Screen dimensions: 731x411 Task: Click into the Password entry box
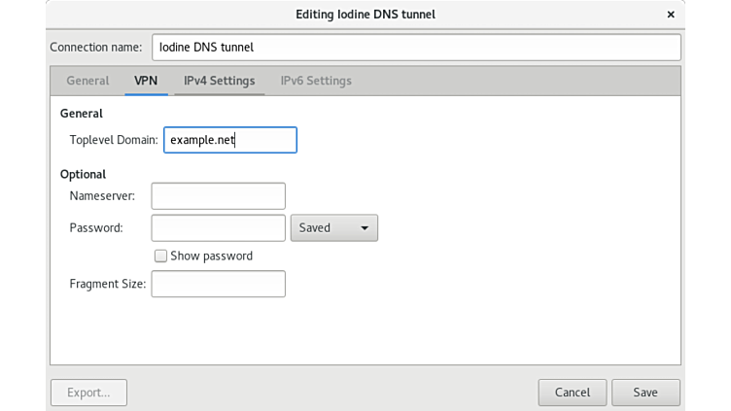(x=218, y=228)
